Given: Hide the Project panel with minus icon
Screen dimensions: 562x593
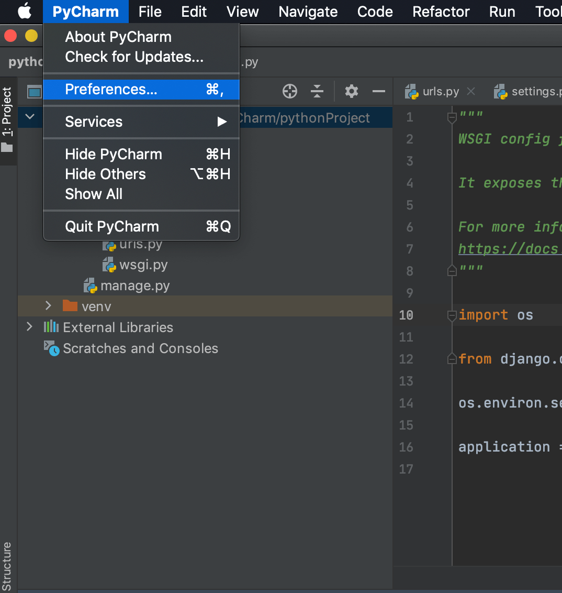Looking at the screenshot, I should coord(378,92).
